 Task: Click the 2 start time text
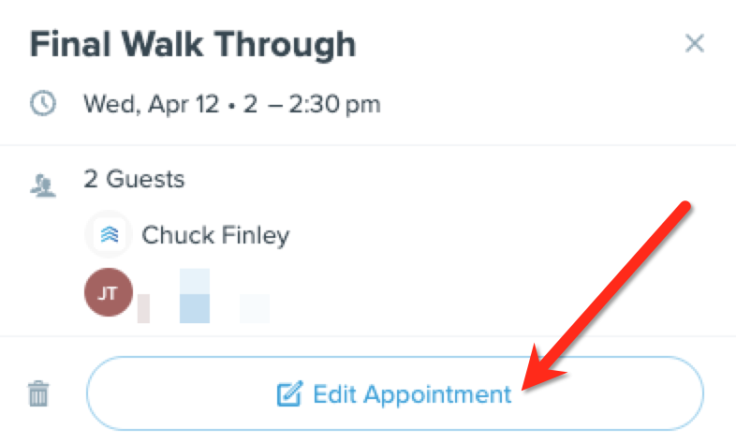[x=250, y=104]
